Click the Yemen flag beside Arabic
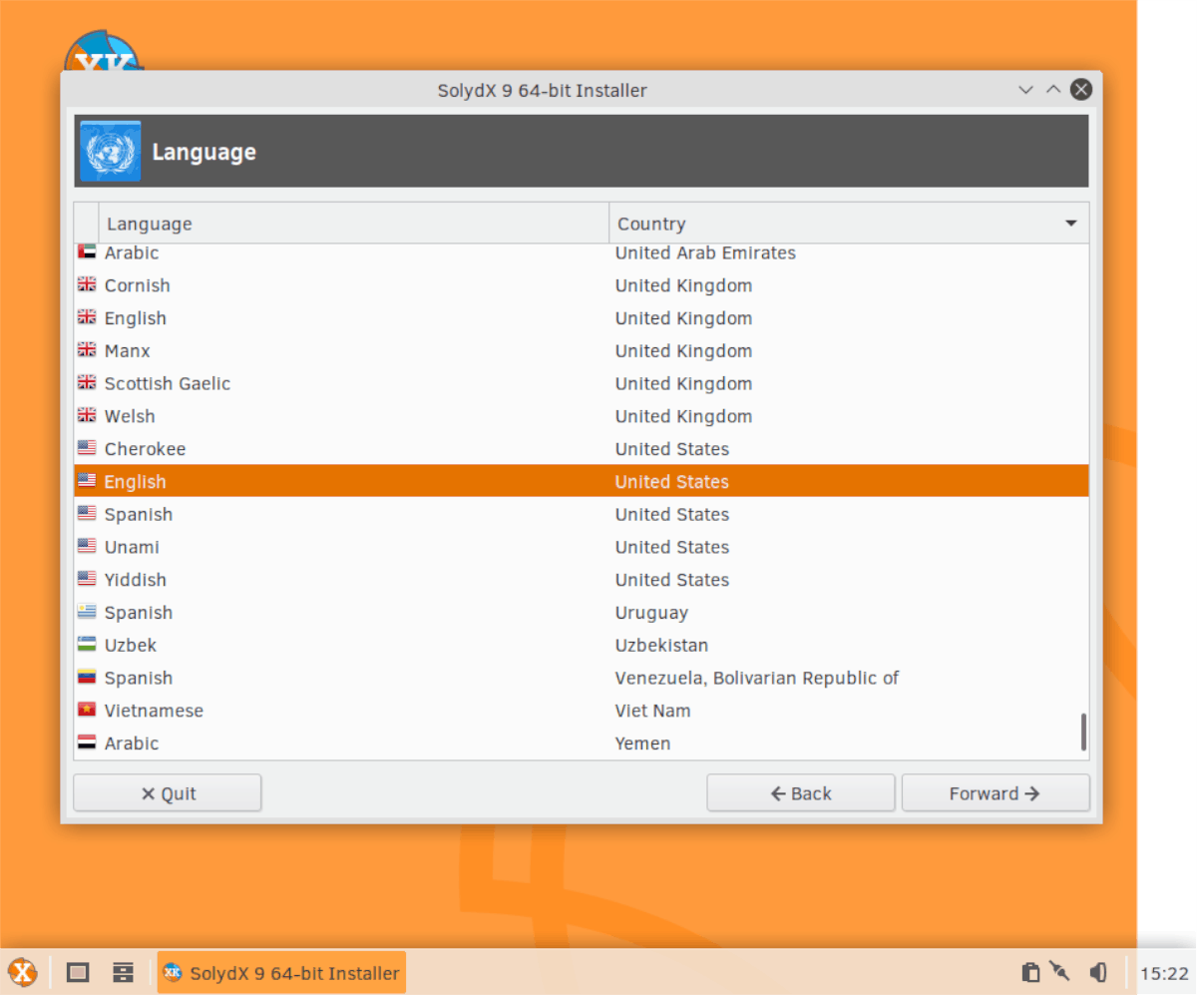This screenshot has width=1197, height=995. click(x=87, y=744)
